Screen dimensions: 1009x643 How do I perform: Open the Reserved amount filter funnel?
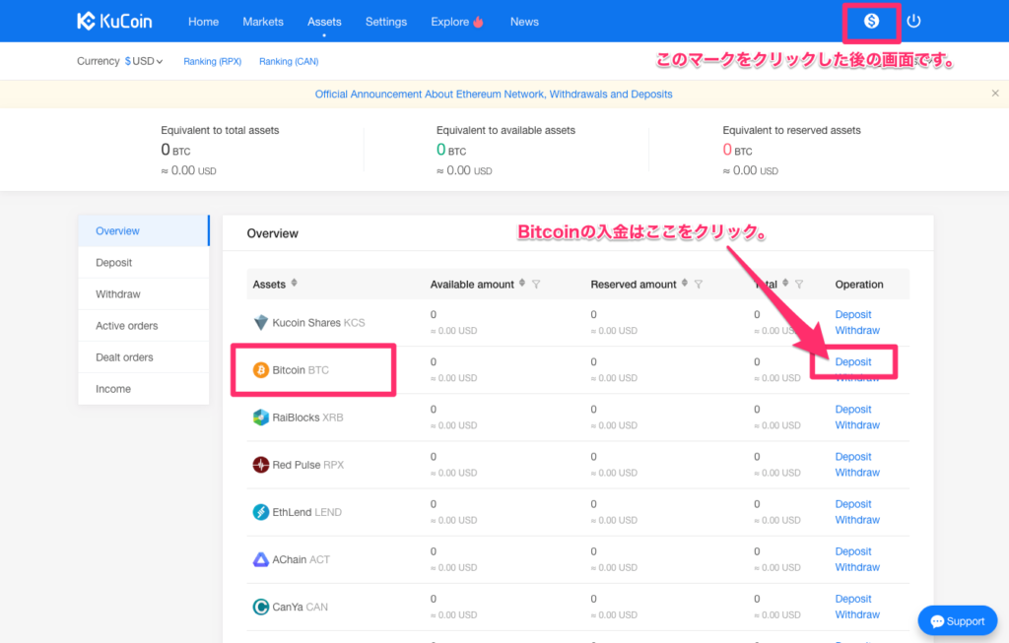pyautogui.click(x=699, y=285)
